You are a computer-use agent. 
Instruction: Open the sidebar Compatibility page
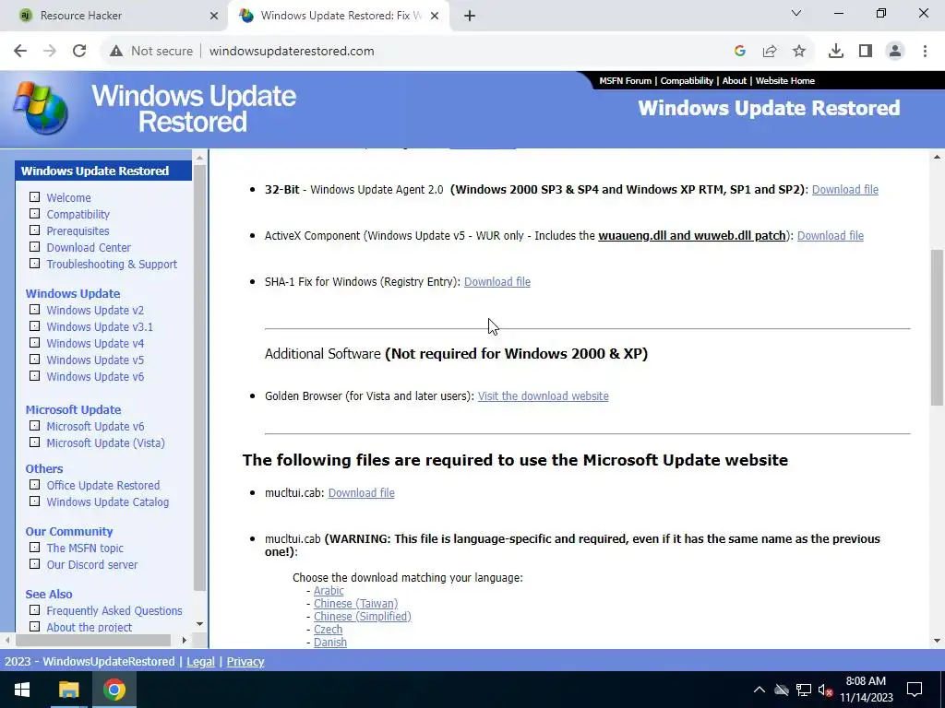point(78,214)
